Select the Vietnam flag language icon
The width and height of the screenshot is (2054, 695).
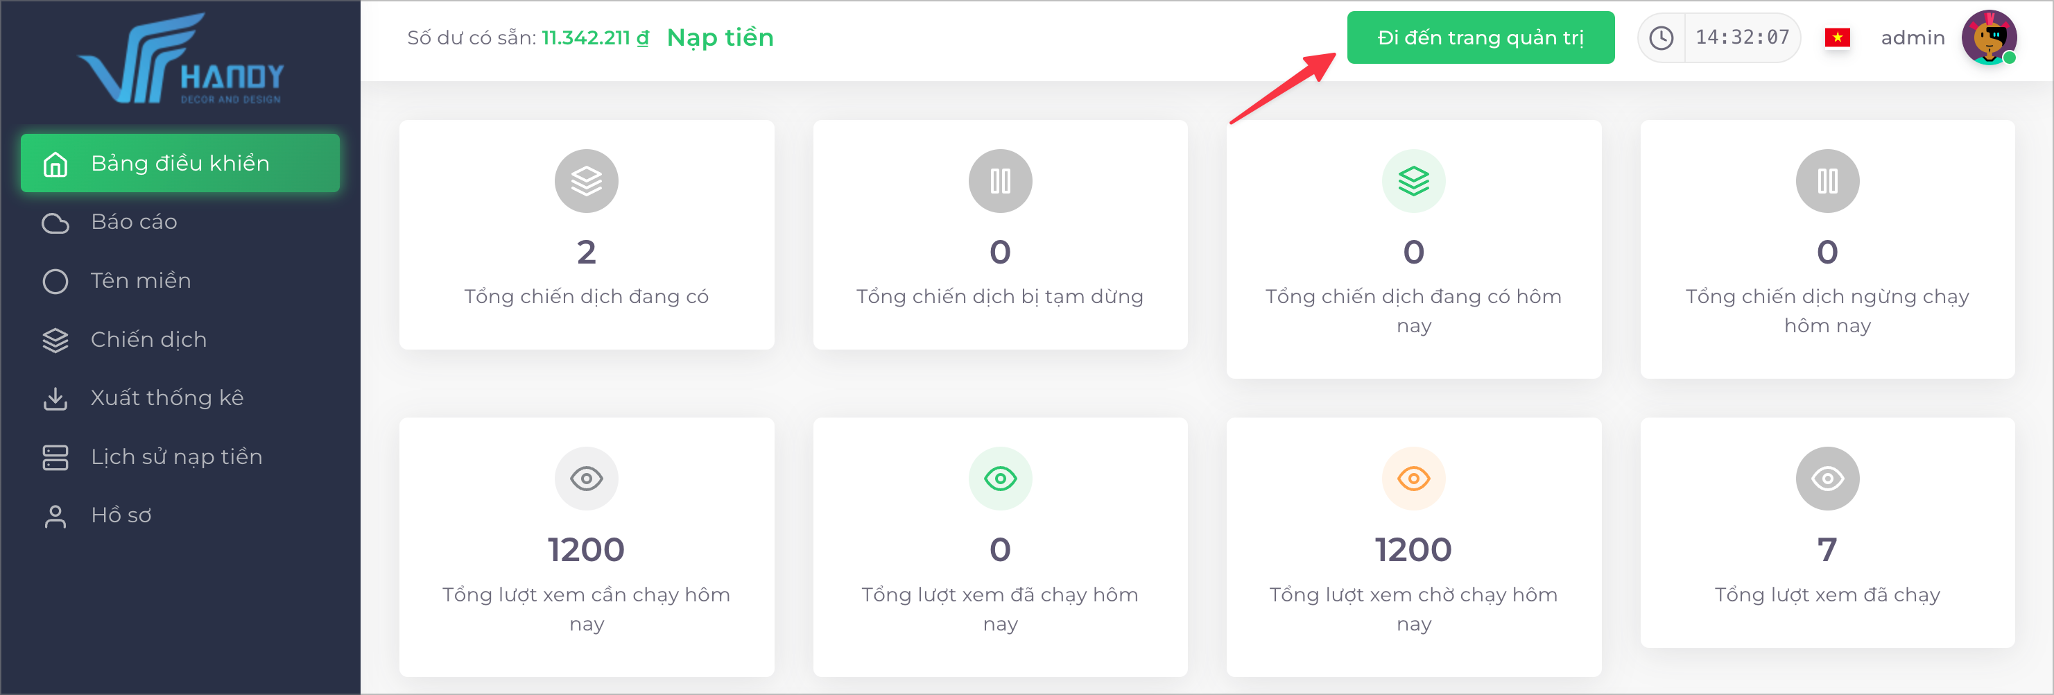[1837, 37]
